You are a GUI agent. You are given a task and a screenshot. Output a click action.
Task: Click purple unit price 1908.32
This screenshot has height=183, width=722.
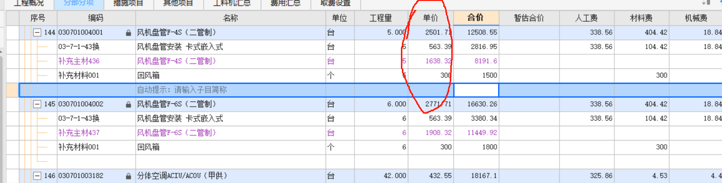point(439,133)
